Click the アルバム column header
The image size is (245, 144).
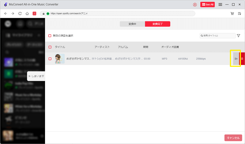coord(123,47)
